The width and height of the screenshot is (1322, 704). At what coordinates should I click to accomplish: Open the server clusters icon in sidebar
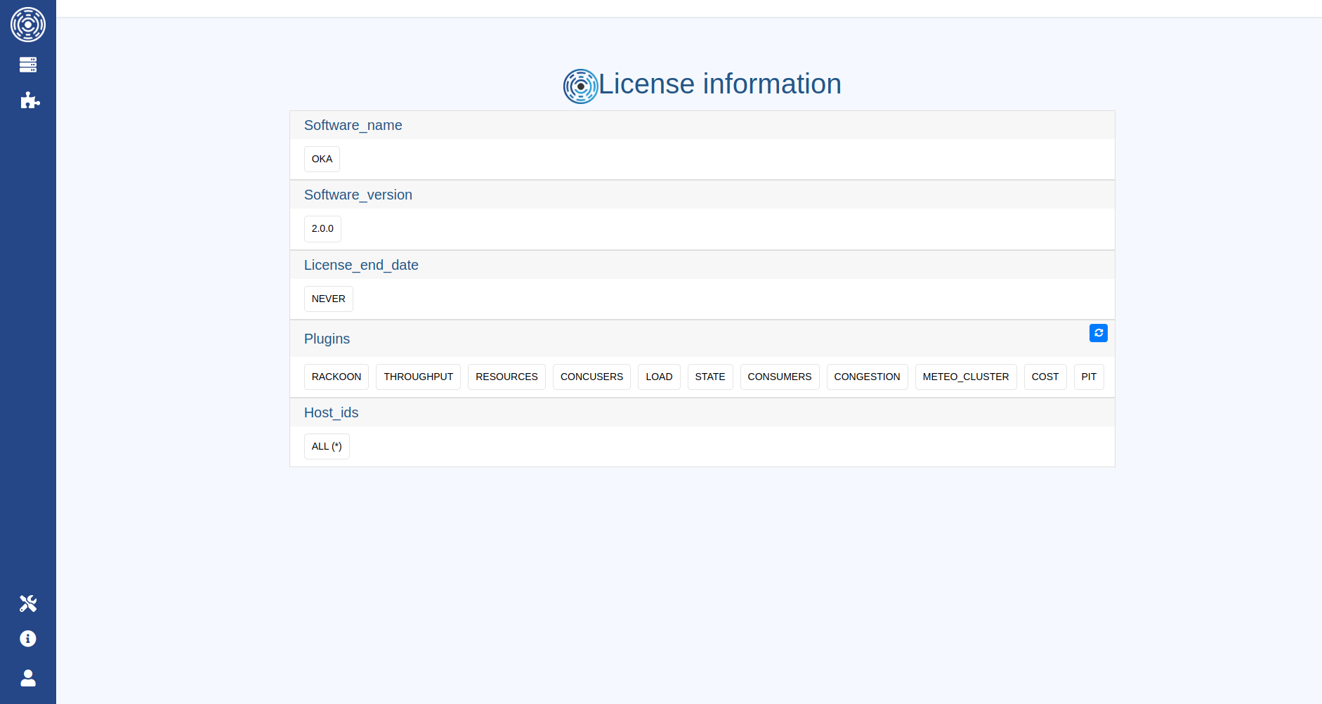28,65
